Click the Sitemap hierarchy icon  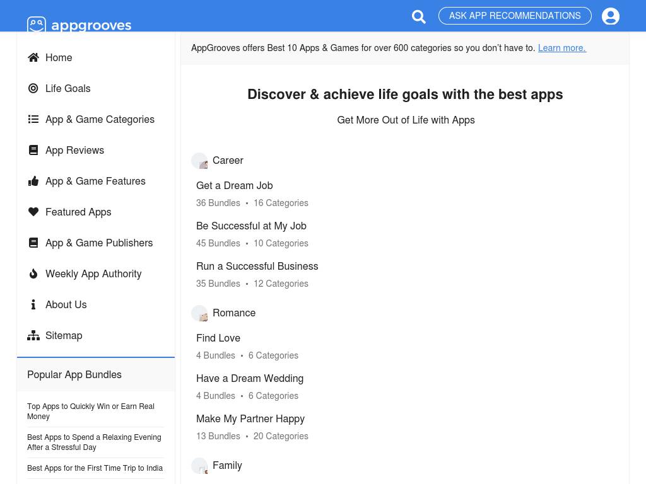pos(33,335)
